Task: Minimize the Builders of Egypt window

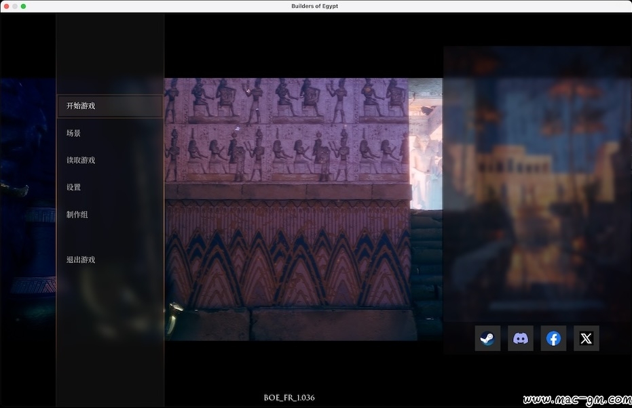Action: click(15, 6)
